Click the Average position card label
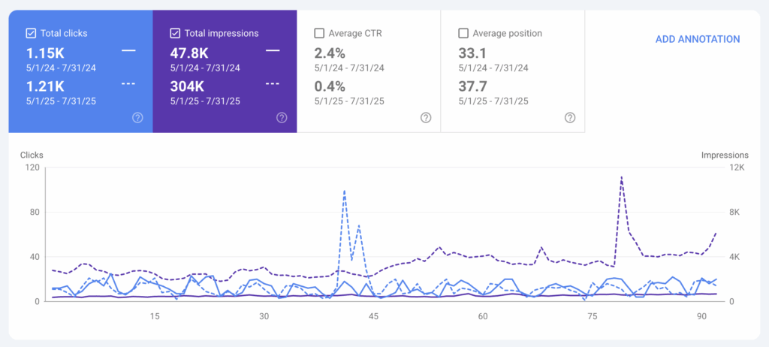 tap(508, 33)
